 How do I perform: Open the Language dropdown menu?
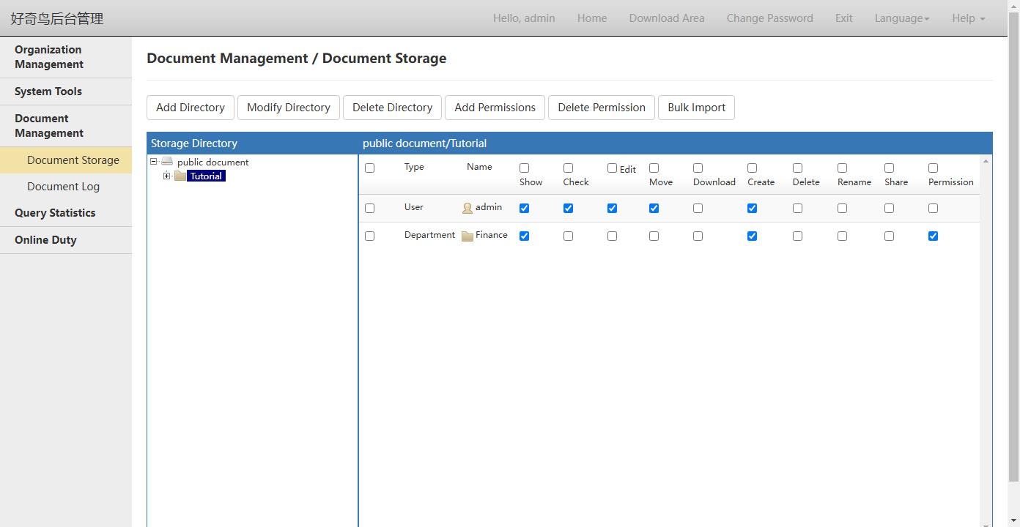[901, 18]
